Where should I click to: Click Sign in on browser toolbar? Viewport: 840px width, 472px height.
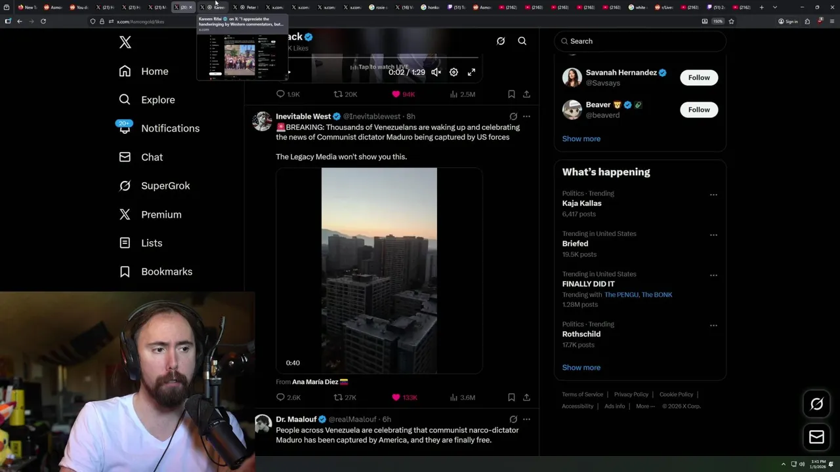788,22
